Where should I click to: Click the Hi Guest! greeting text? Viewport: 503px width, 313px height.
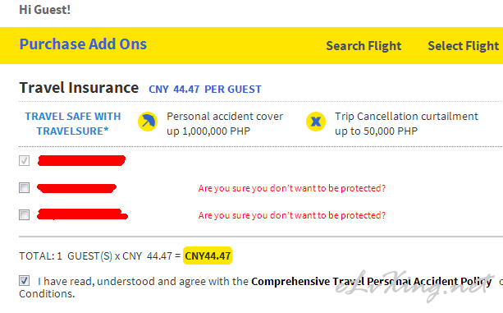(44, 10)
